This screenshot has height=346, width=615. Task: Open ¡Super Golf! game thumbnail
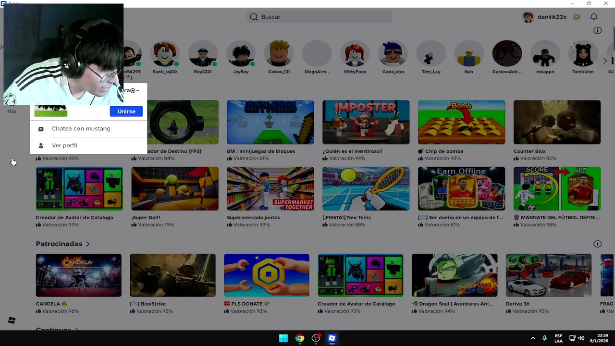coord(175,188)
